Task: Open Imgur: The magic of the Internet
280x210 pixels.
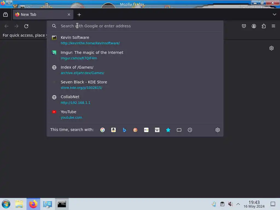Action: pos(135,55)
